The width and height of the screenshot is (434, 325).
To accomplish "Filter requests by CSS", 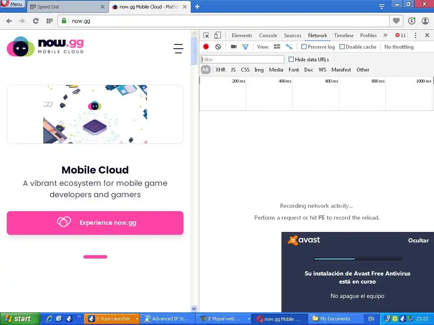I will click(x=245, y=70).
